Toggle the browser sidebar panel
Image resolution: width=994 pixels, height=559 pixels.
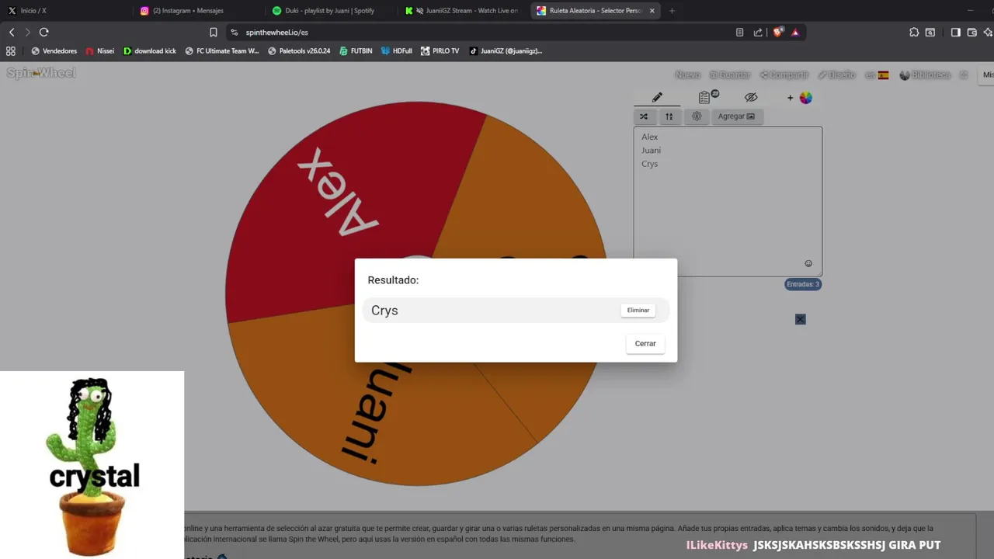click(955, 33)
